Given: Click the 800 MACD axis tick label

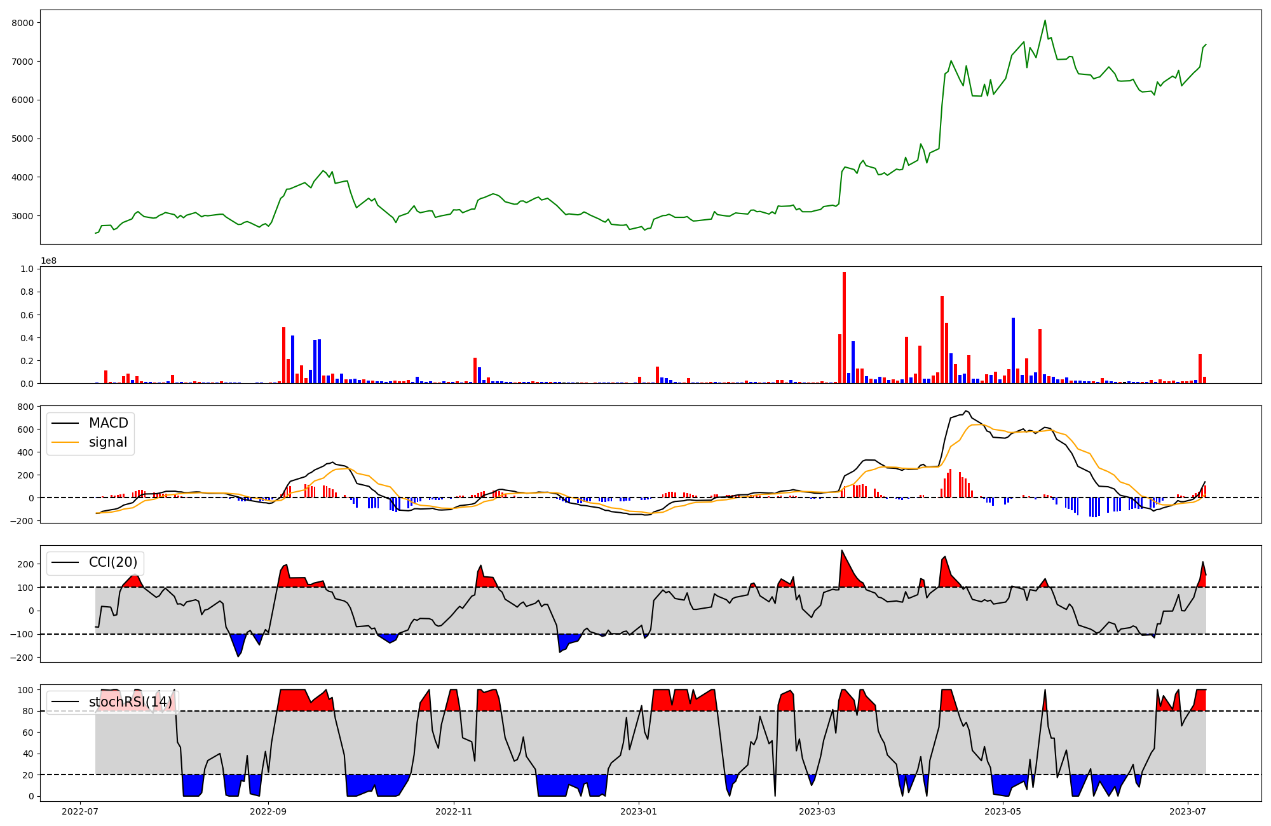Looking at the screenshot, I should point(25,407).
